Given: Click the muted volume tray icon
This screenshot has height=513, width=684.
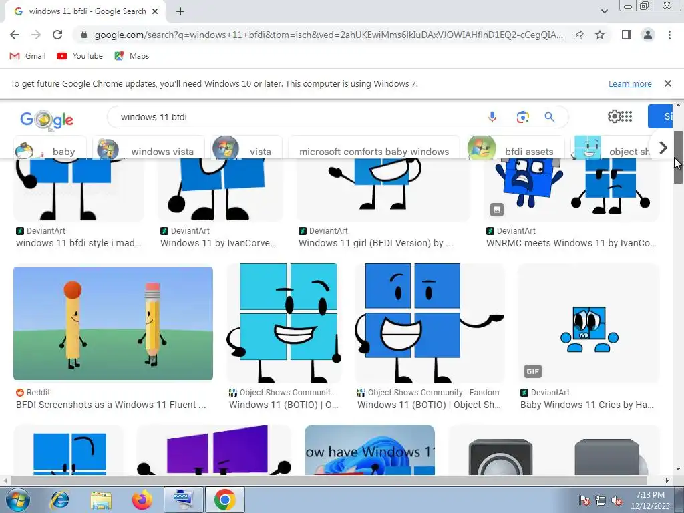Looking at the screenshot, I should (617, 500).
